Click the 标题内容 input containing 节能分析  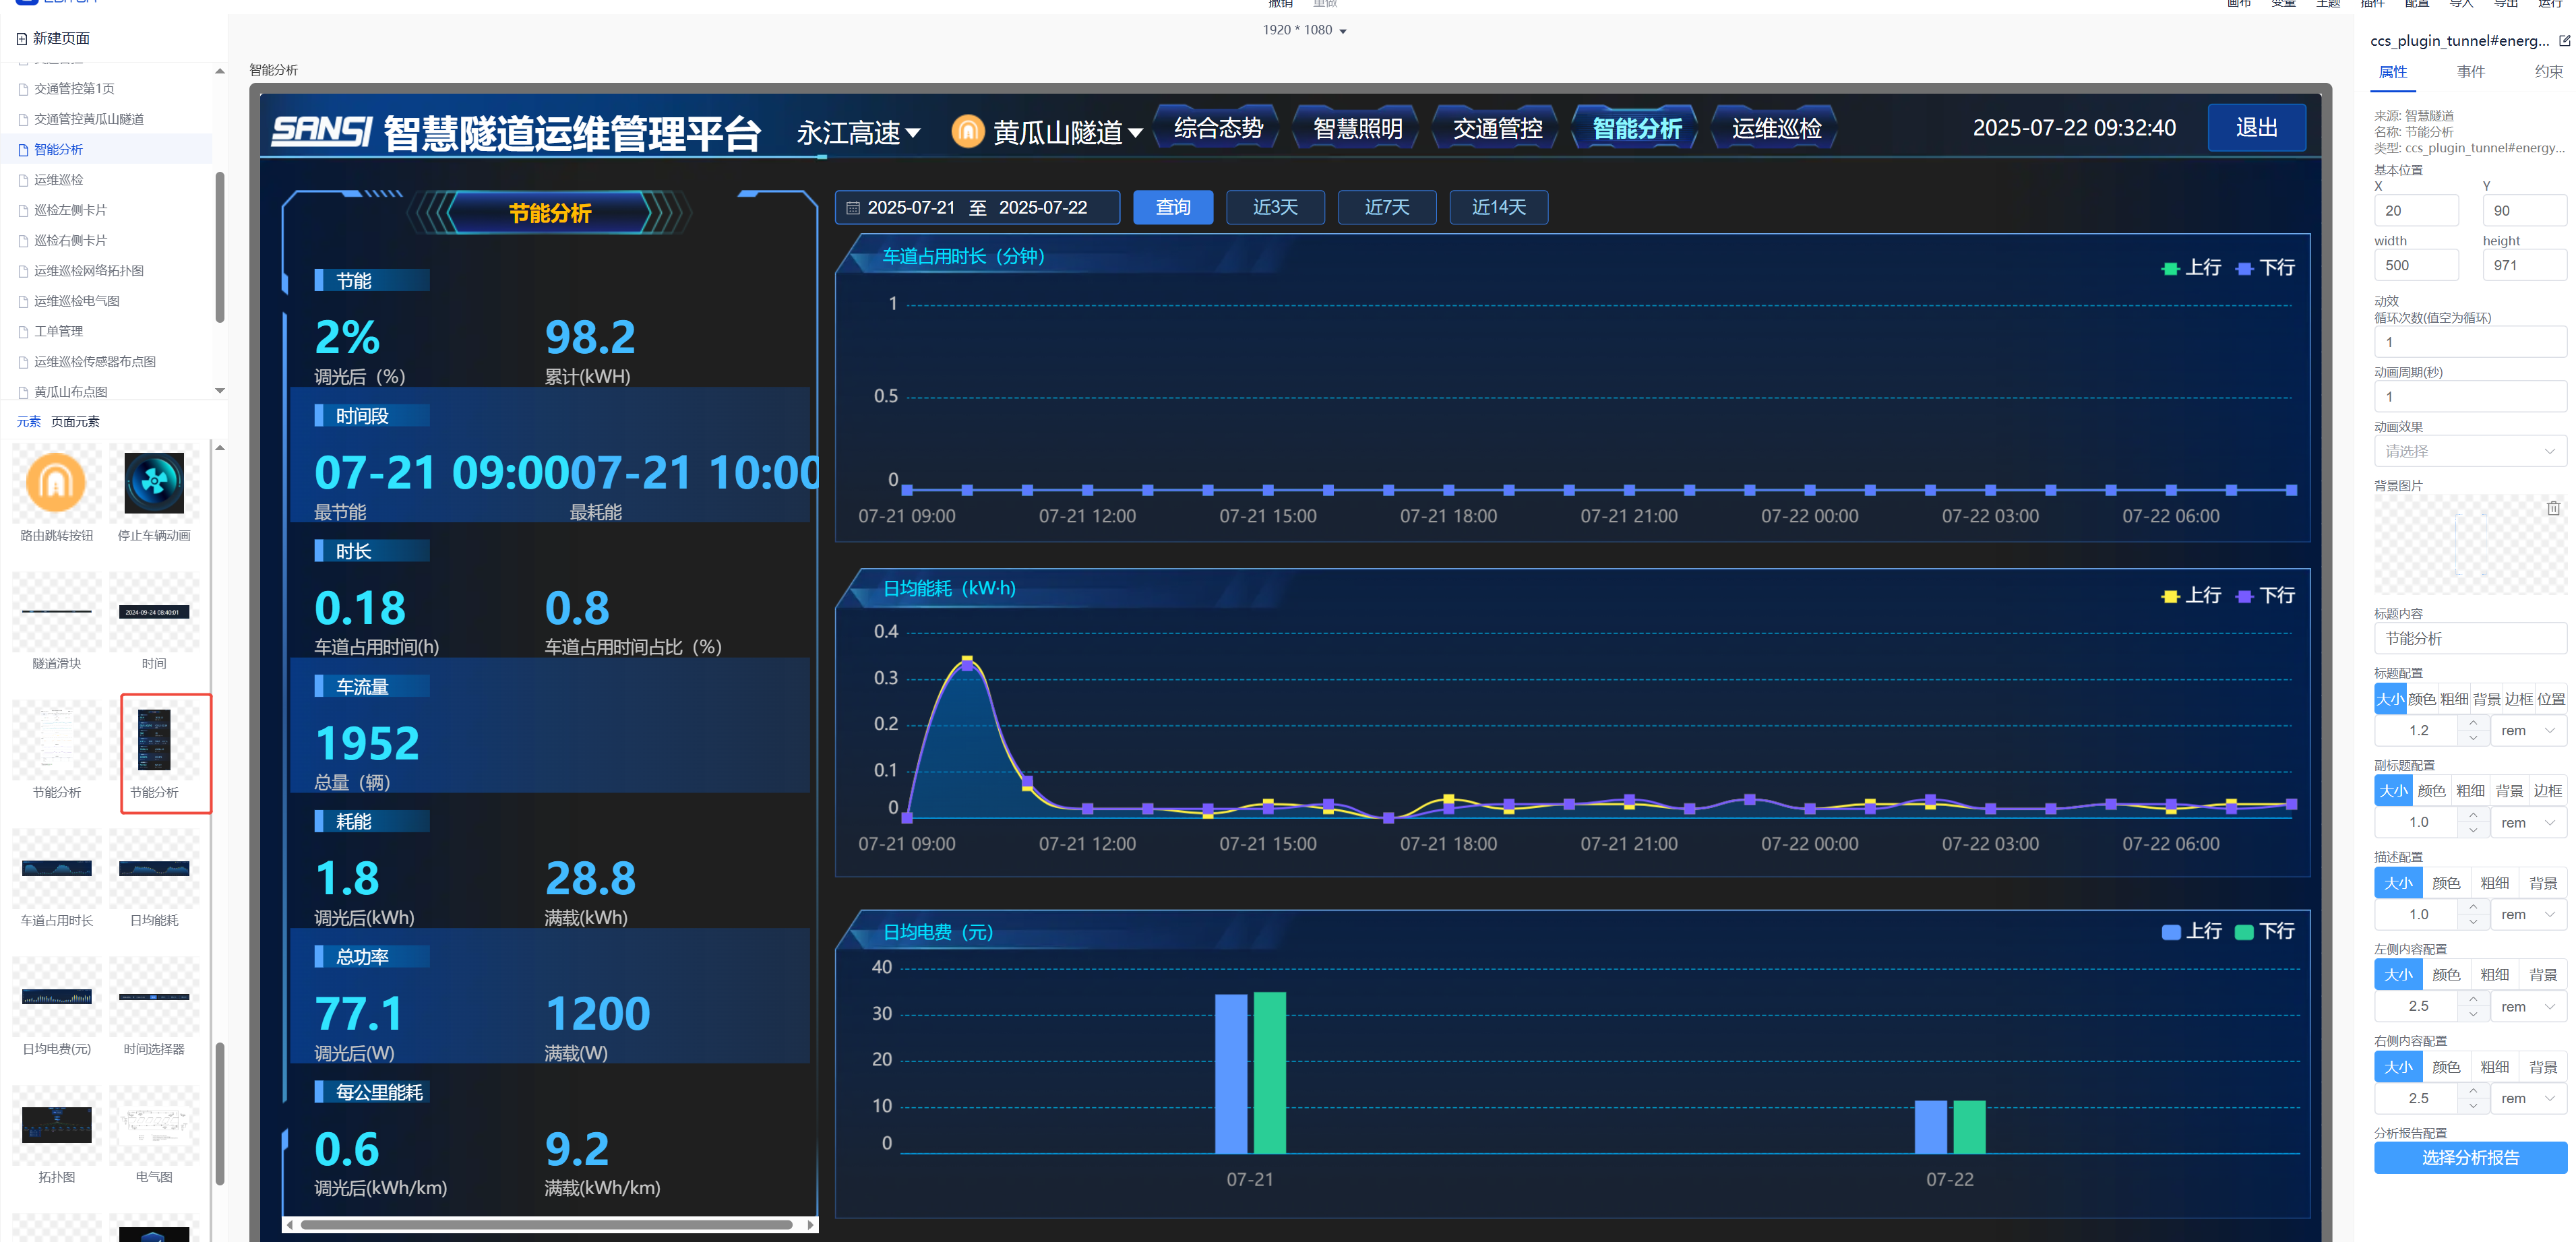click(x=2470, y=639)
